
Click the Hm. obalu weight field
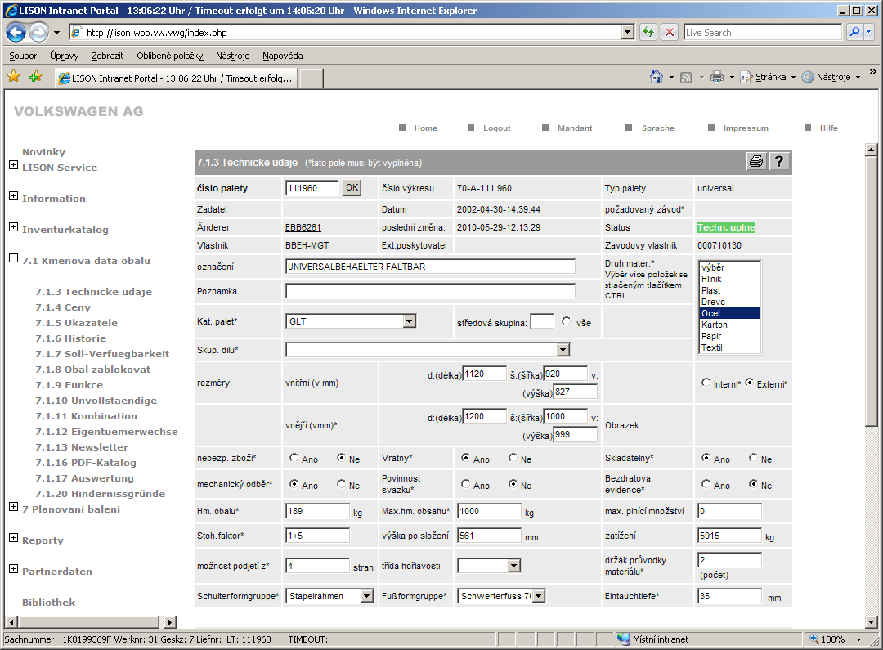(x=317, y=512)
